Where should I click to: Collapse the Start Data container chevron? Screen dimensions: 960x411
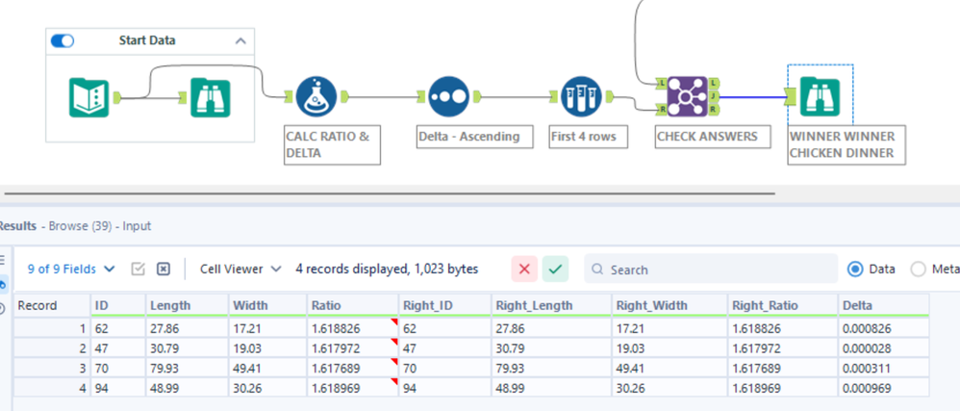click(x=240, y=41)
